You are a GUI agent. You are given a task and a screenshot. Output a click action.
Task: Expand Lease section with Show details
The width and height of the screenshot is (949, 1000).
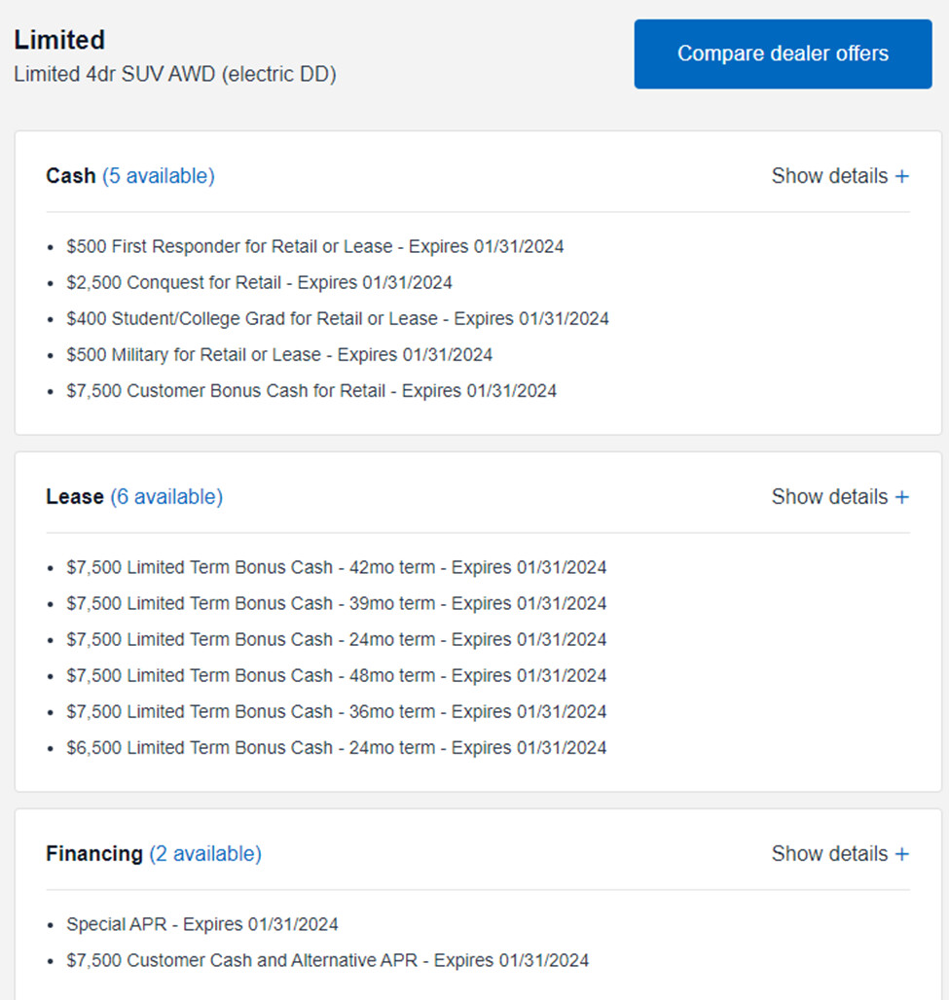click(840, 497)
